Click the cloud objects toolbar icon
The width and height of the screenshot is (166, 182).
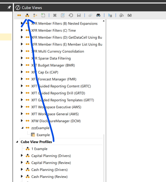coord(122,15)
